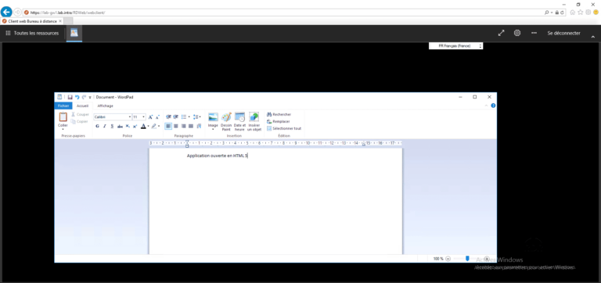601x283 pixels.
Task: Click the Copier (copy) button
Action: point(80,121)
